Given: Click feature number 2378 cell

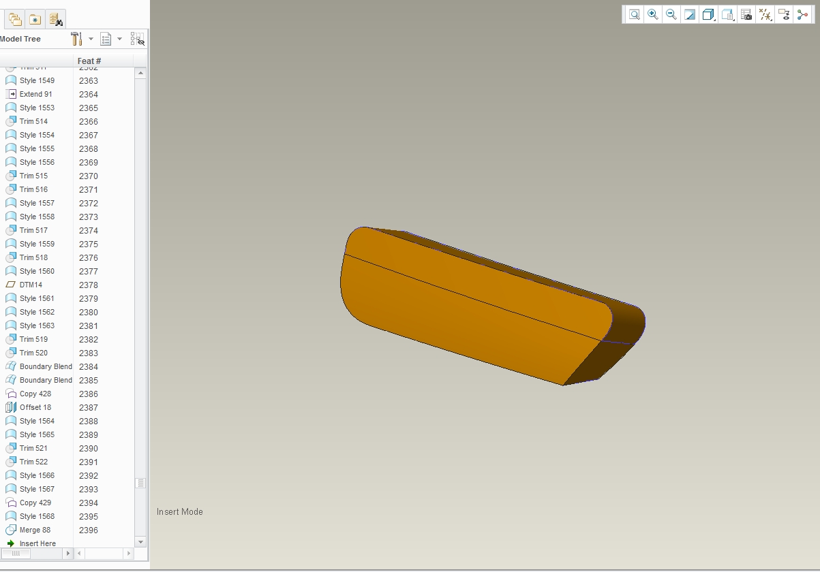Looking at the screenshot, I should coord(89,285).
